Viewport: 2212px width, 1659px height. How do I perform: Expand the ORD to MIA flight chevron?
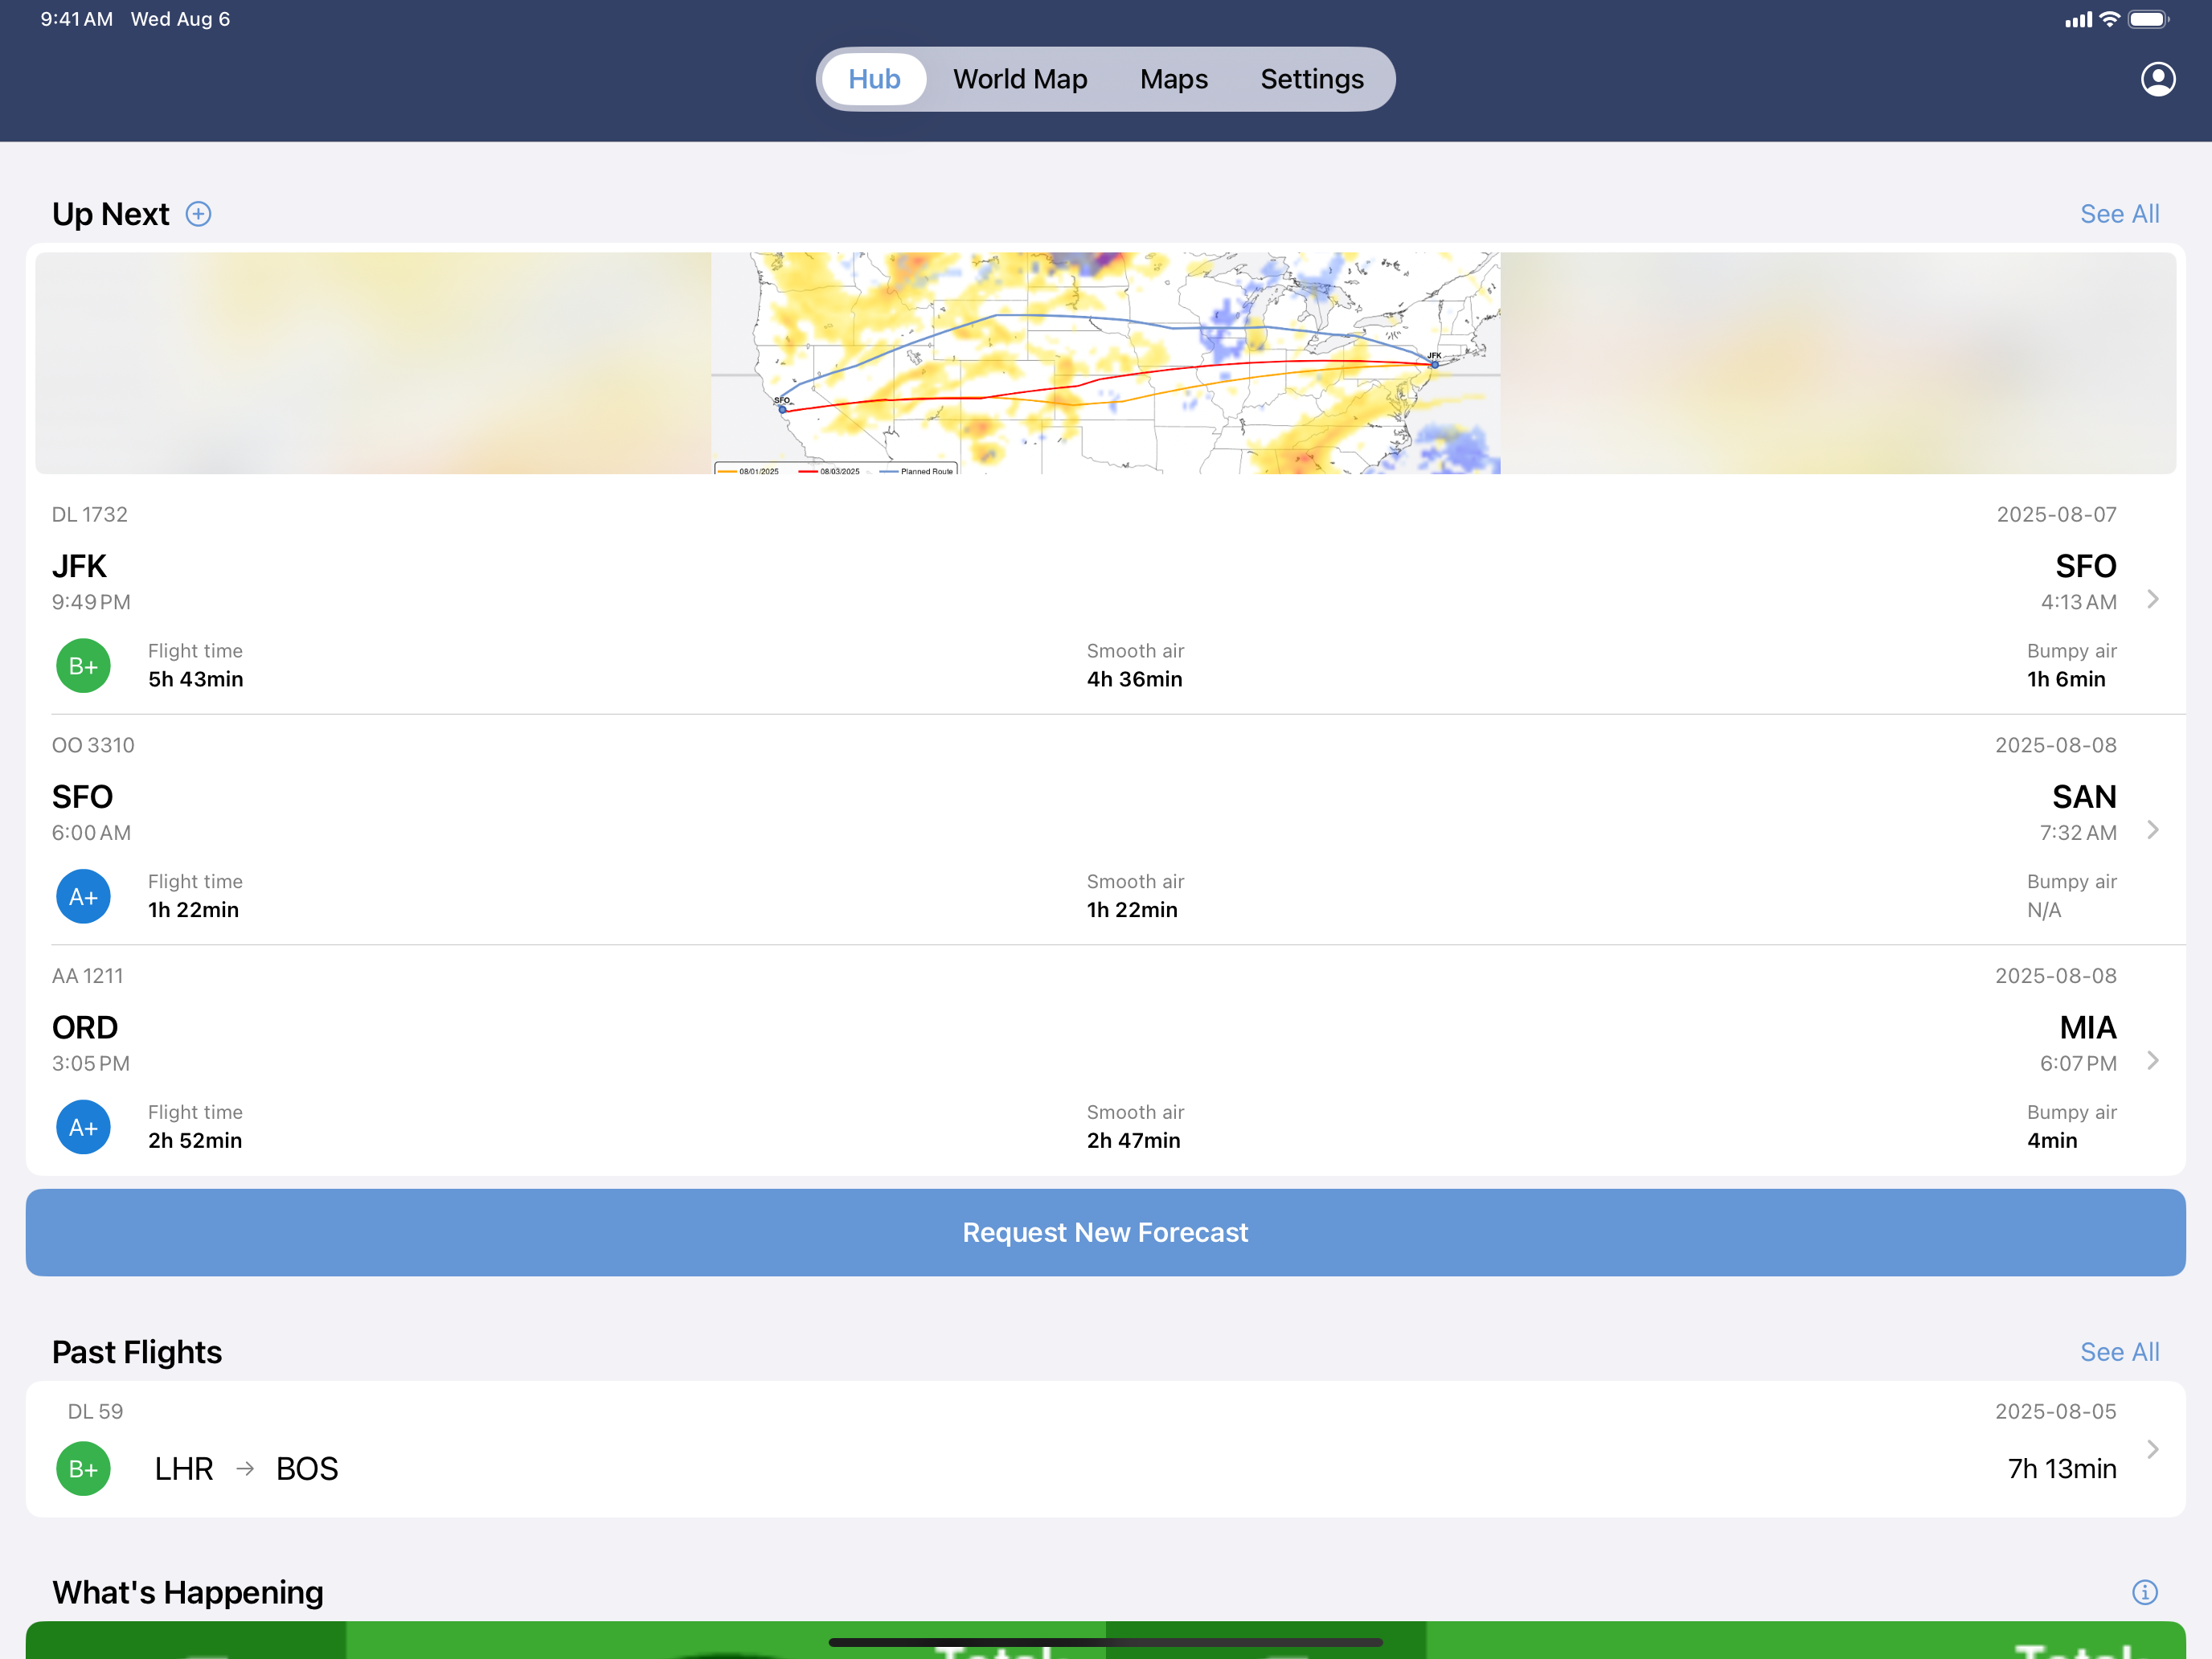(x=2153, y=1060)
